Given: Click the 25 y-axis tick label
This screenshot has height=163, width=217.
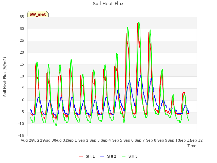Looking at the screenshot, I should click(22, 41).
